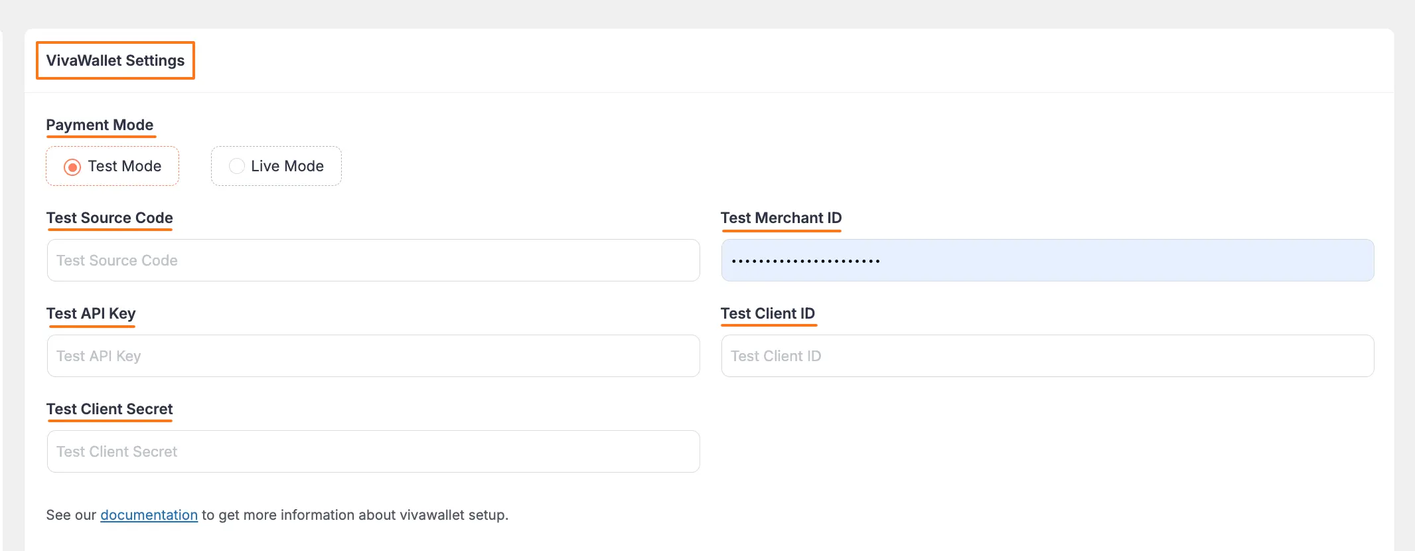
Task: Click into the Test API Key field
Action: point(373,356)
